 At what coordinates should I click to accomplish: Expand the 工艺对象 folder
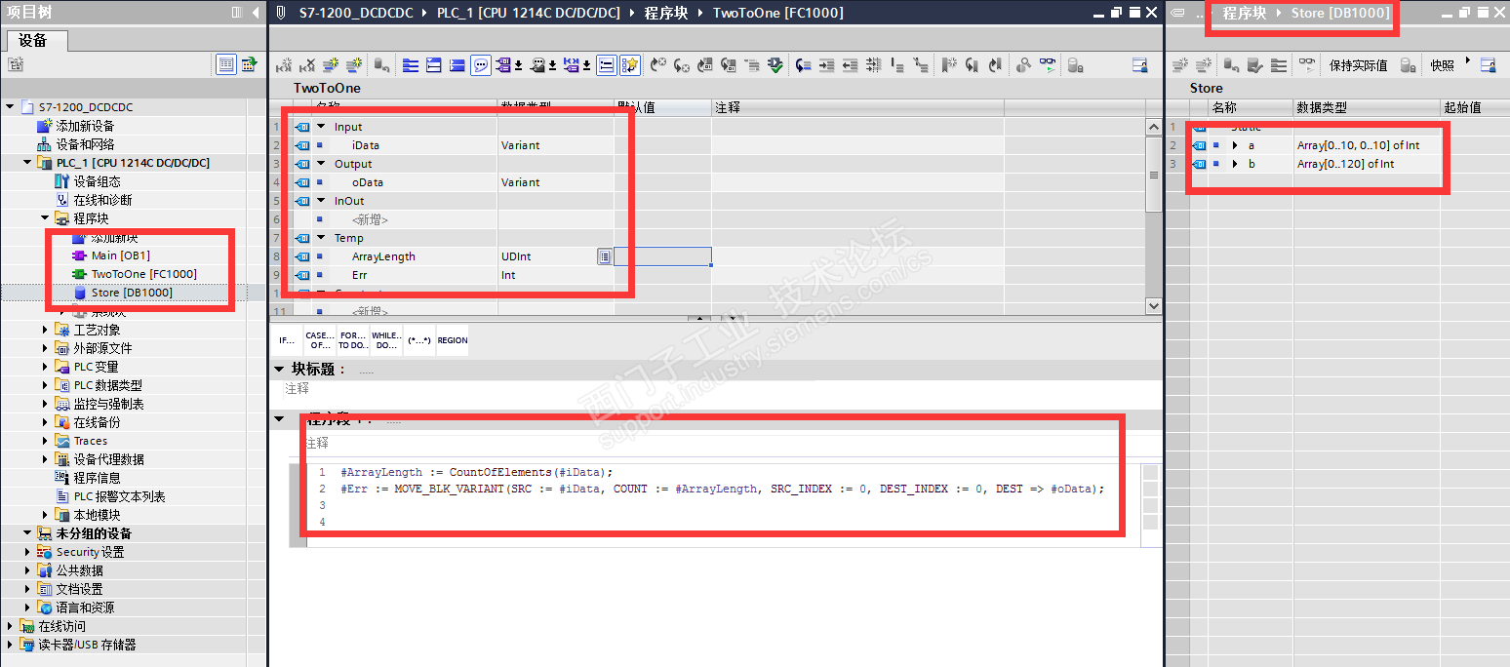tap(46, 330)
